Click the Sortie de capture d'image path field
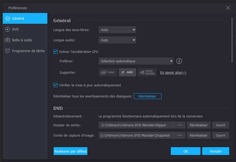 tap(136, 135)
